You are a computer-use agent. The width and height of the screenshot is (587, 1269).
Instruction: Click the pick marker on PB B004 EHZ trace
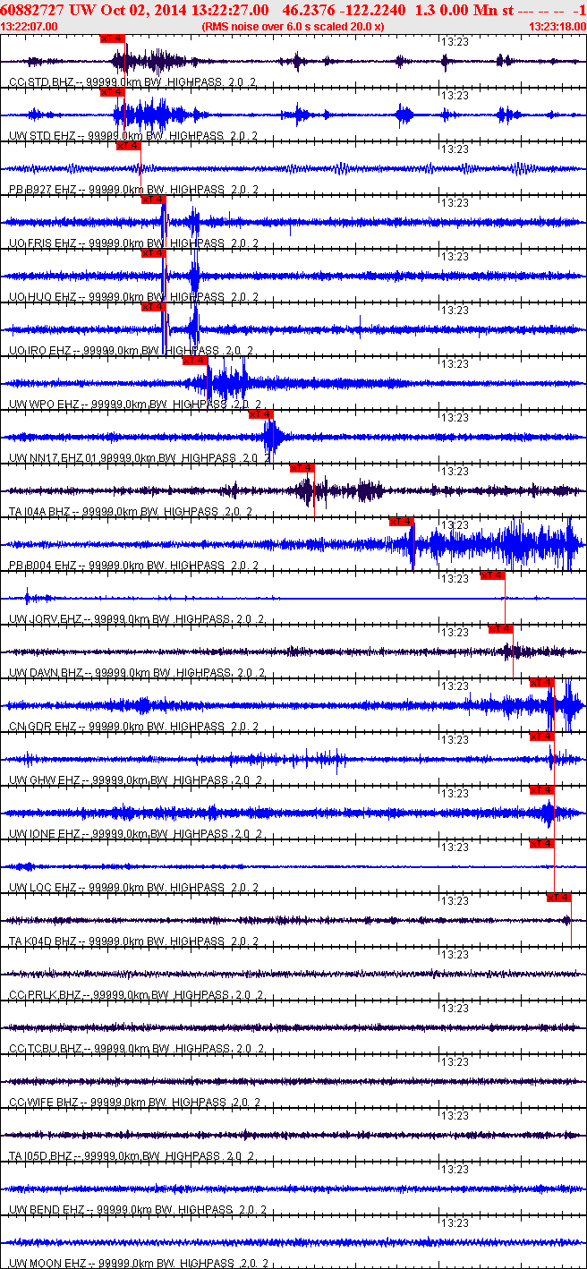pyautogui.click(x=402, y=522)
